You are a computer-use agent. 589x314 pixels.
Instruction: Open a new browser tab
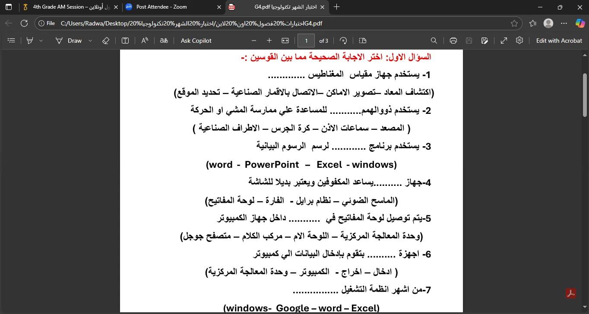tap(337, 7)
